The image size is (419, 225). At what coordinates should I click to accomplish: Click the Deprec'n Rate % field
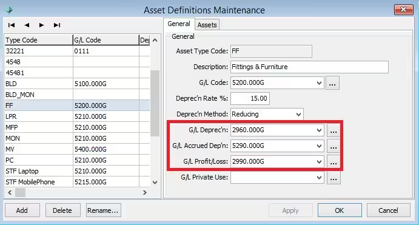pyautogui.click(x=250, y=98)
